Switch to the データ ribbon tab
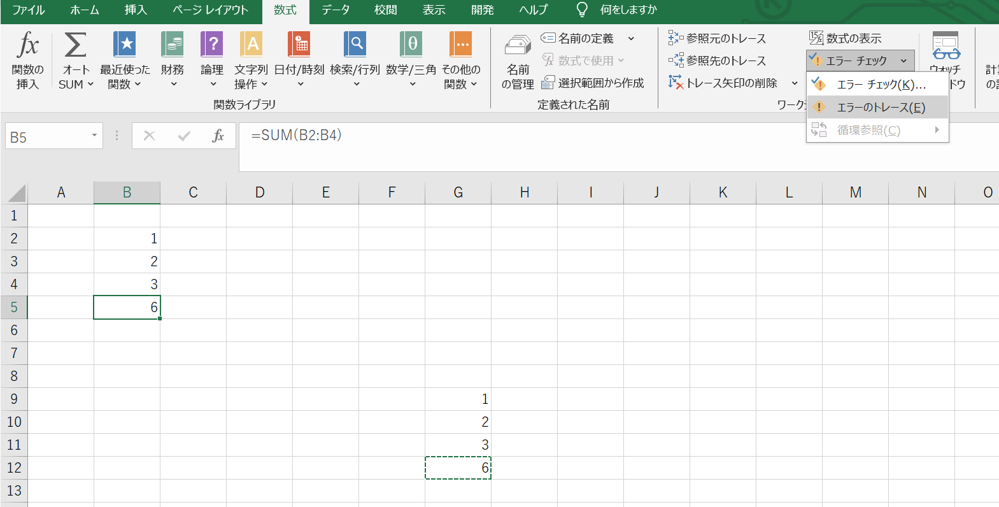999x507 pixels. [x=336, y=10]
